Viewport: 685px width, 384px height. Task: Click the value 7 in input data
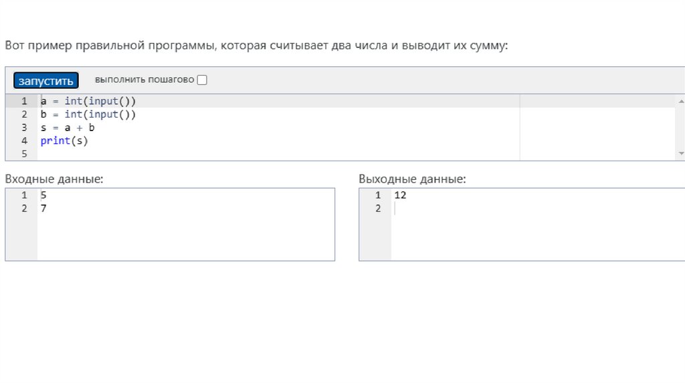pyautogui.click(x=43, y=208)
